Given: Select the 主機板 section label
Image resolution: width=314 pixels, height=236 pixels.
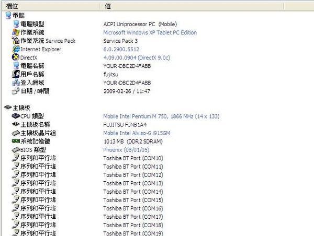Looking at the screenshot, I should click(x=21, y=108).
